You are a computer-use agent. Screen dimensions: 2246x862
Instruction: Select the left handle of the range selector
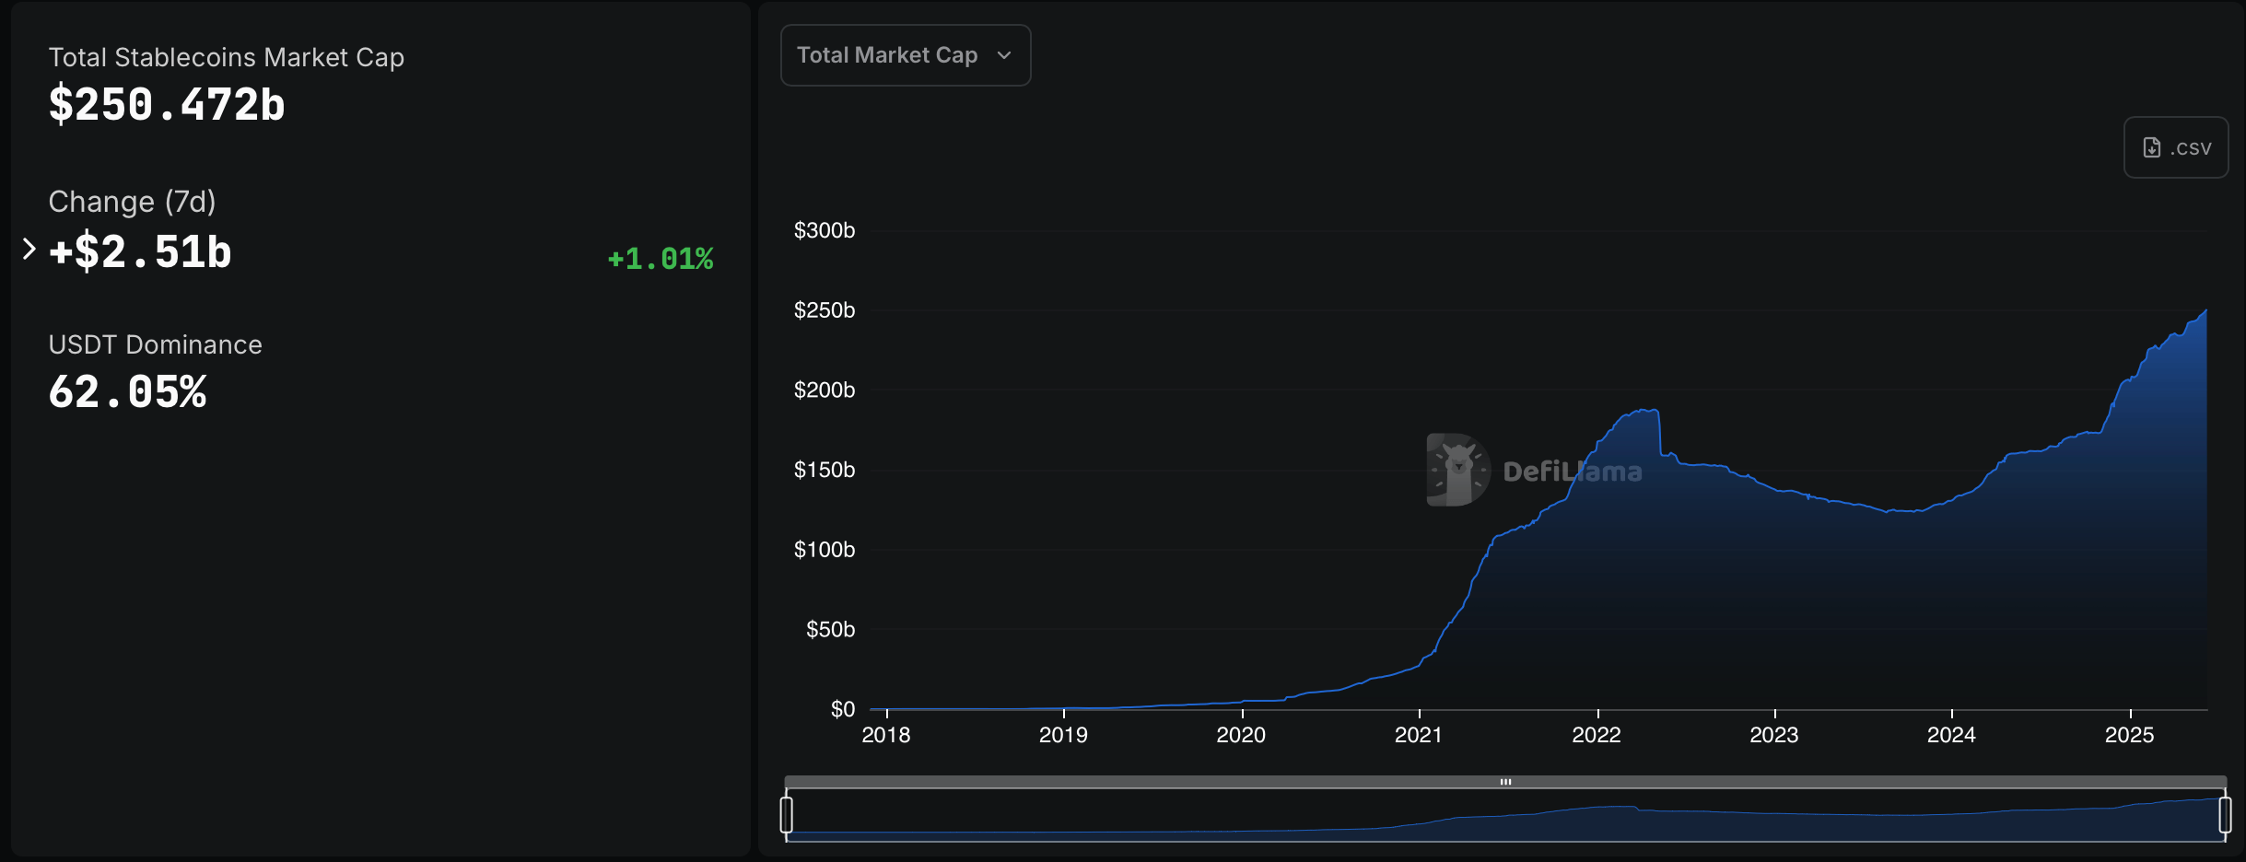788,813
